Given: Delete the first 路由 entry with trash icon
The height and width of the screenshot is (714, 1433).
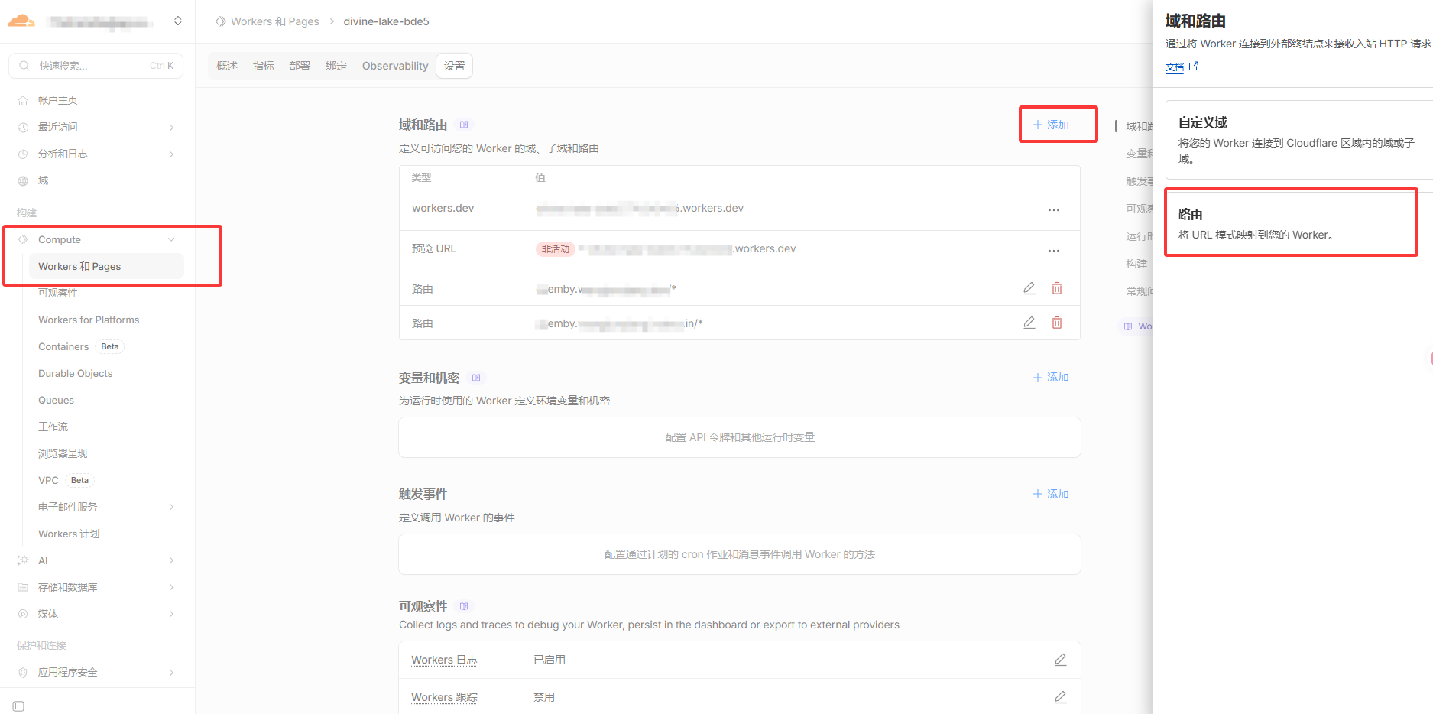Looking at the screenshot, I should (x=1057, y=288).
